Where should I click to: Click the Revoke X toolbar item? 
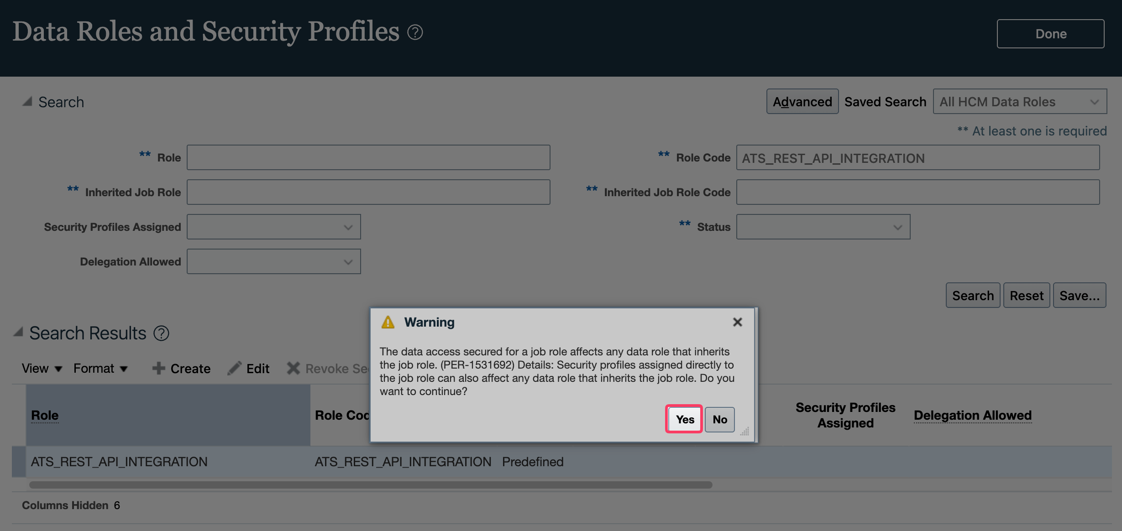tap(328, 369)
